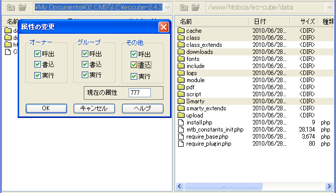Toggle owner 呼出 (read) checkbox
Screen dimensions: 336x193
pyautogui.click(x=37, y=53)
